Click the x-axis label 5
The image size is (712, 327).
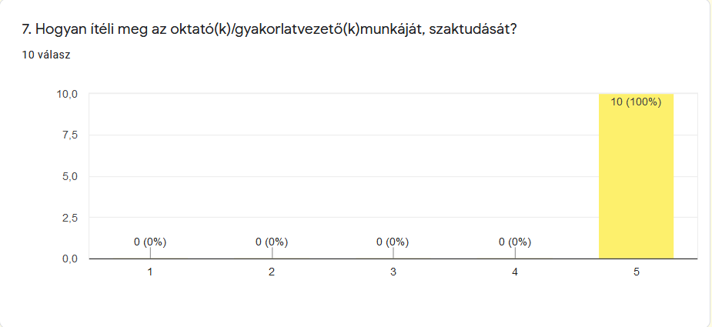(636, 272)
